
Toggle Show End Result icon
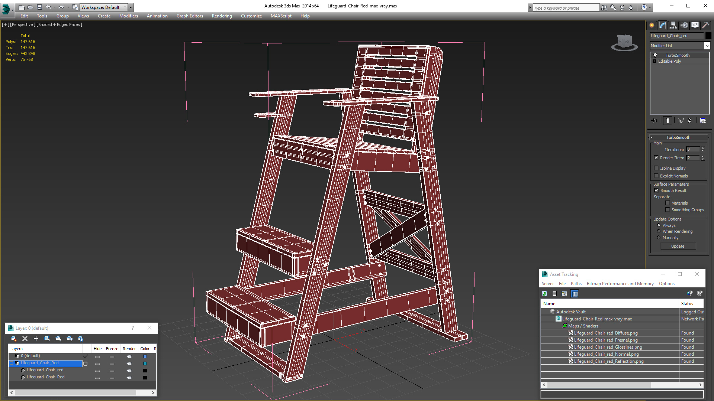[x=668, y=121]
